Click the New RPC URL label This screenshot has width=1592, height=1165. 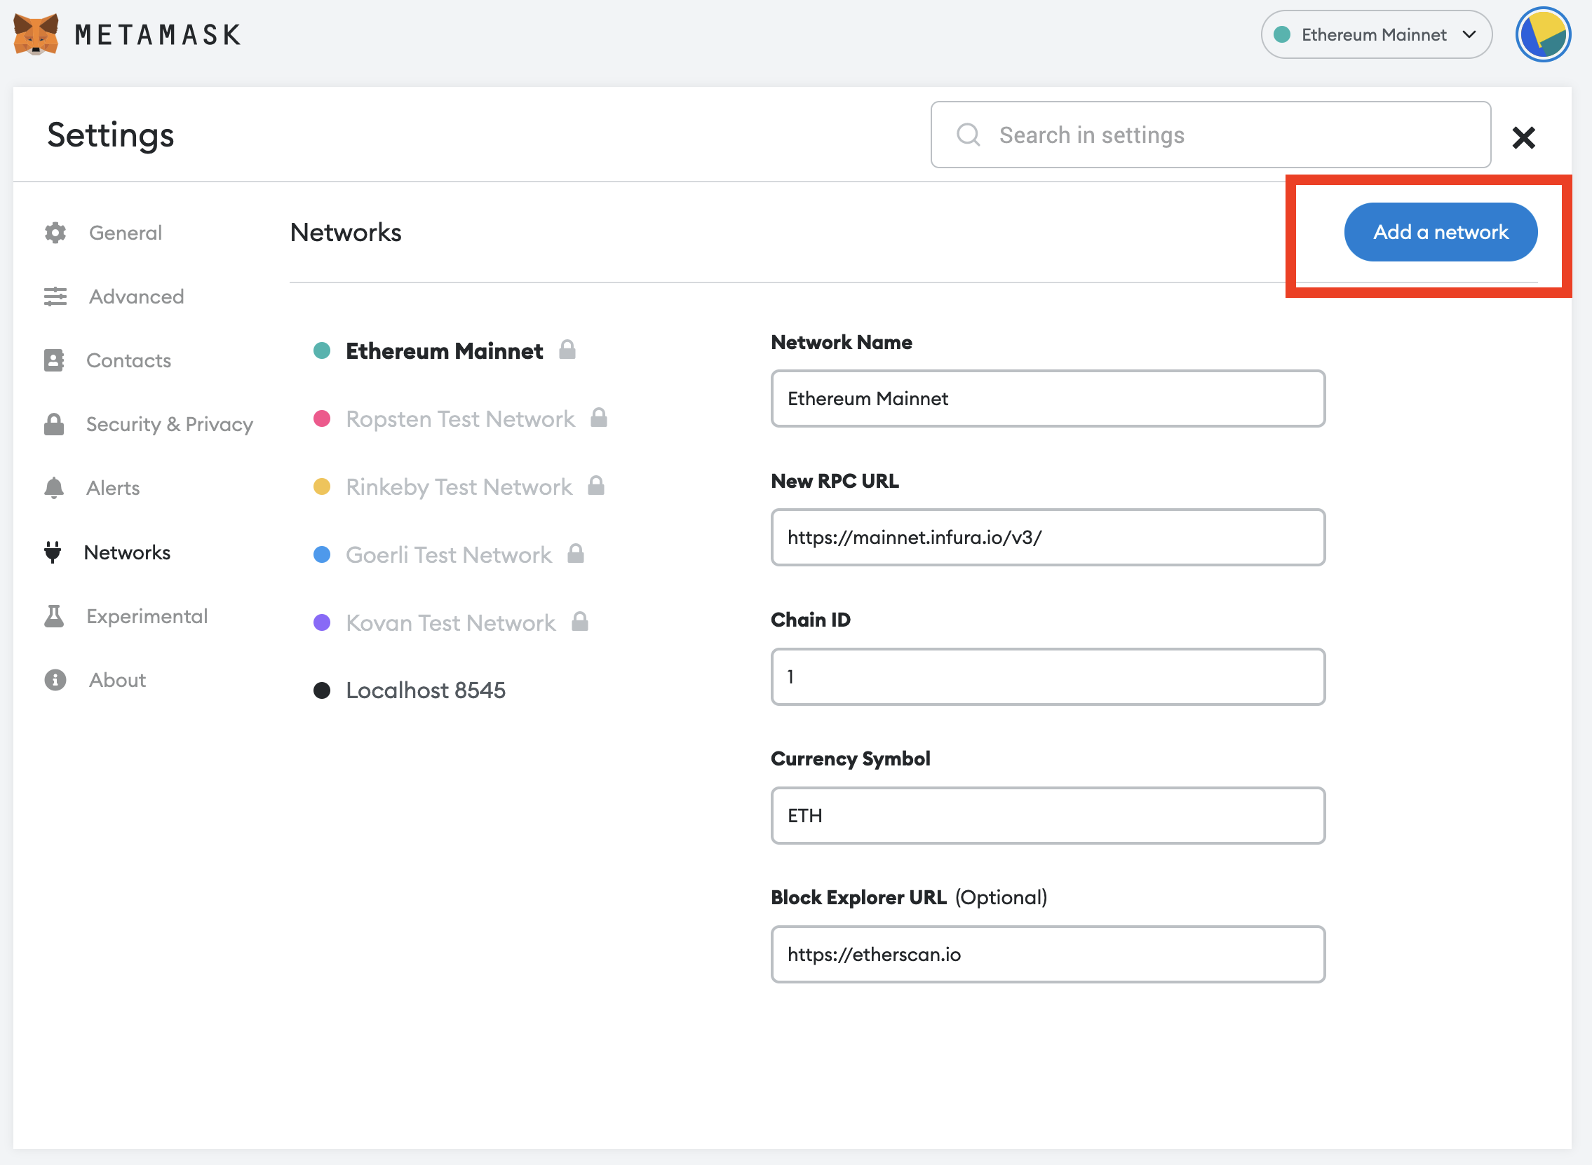tap(835, 480)
